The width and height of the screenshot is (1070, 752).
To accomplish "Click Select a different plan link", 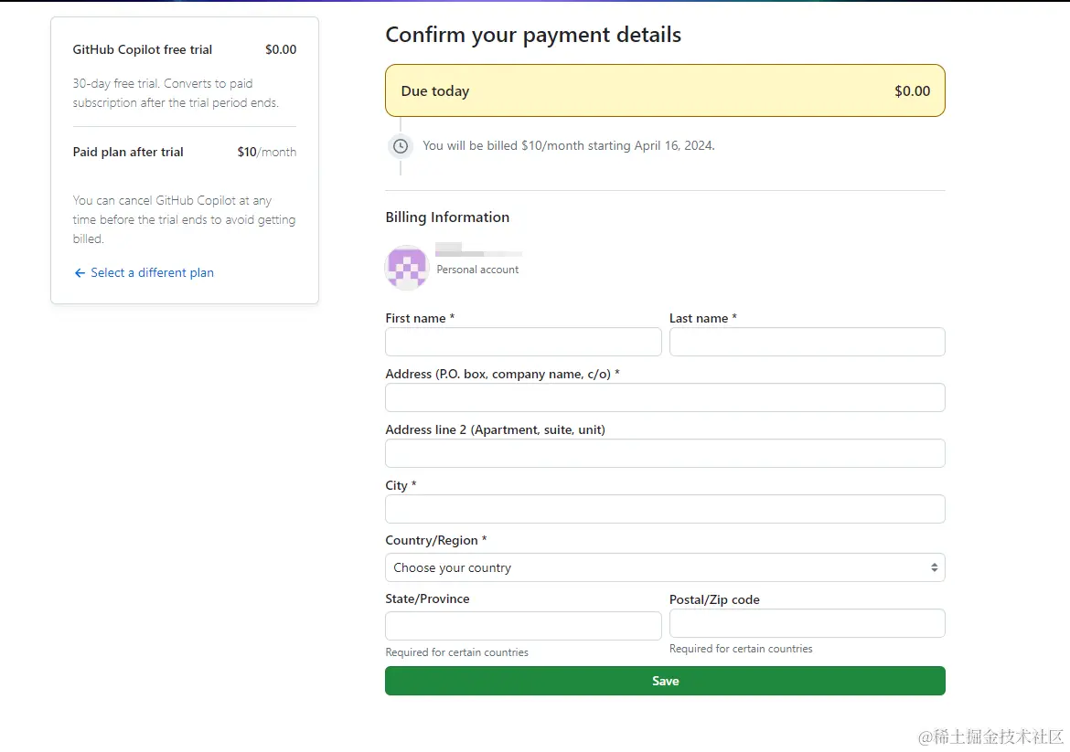I will [x=152, y=272].
